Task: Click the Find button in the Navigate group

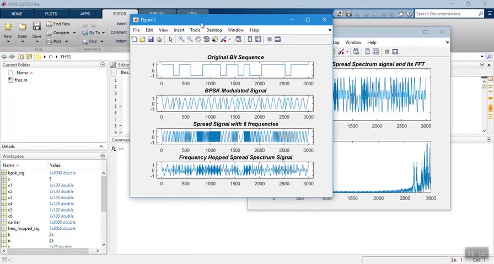Action: coord(90,41)
